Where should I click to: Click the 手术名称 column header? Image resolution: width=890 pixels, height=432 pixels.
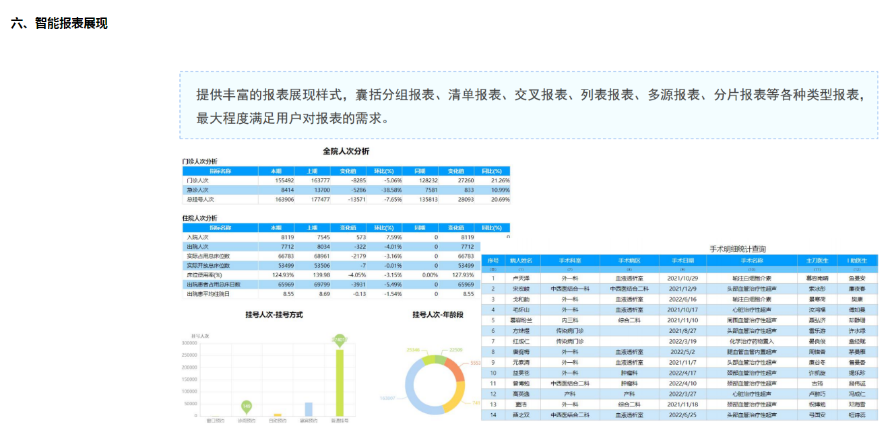(752, 260)
